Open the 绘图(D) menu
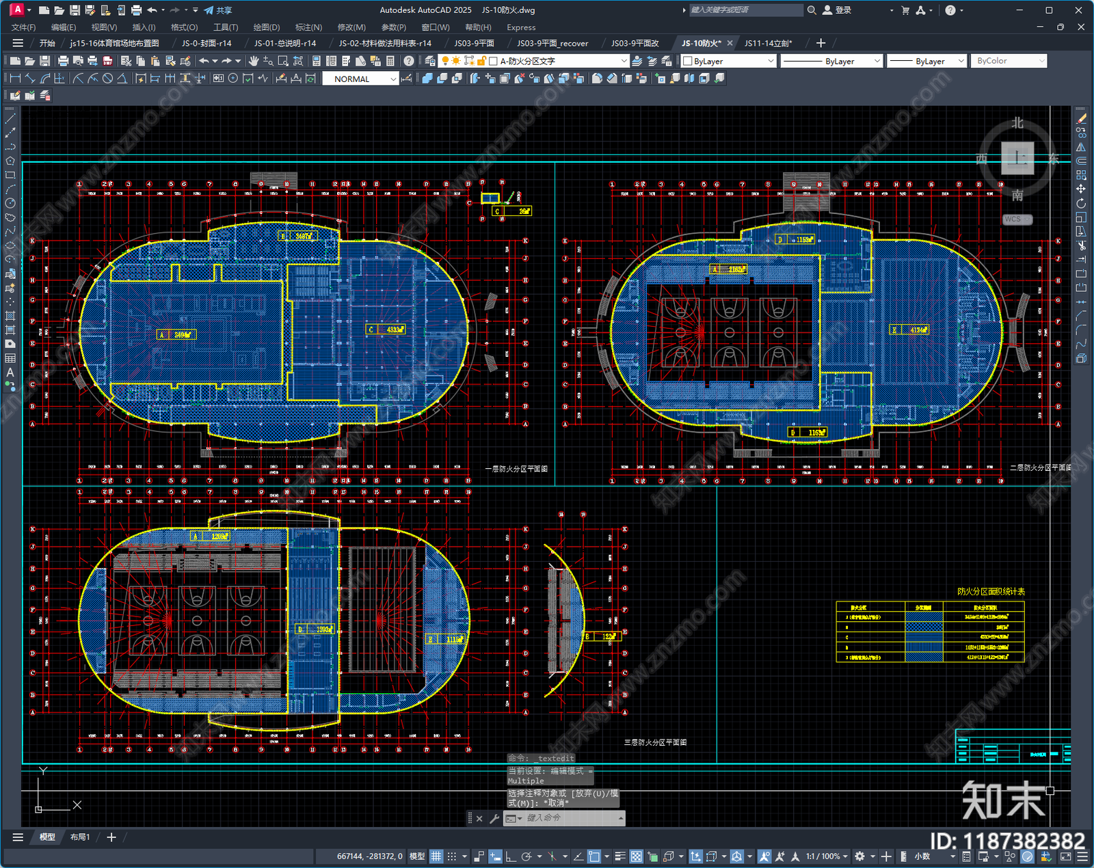 pyautogui.click(x=267, y=27)
